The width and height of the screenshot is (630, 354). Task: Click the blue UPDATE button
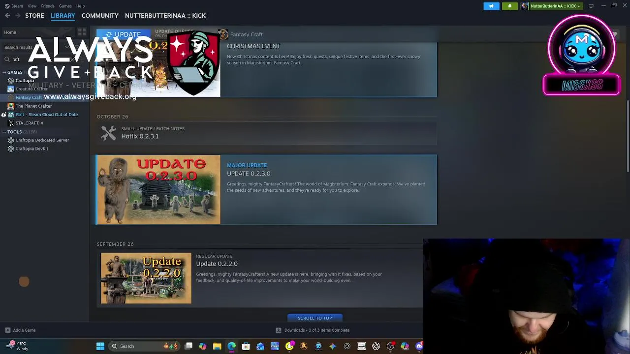124,34
